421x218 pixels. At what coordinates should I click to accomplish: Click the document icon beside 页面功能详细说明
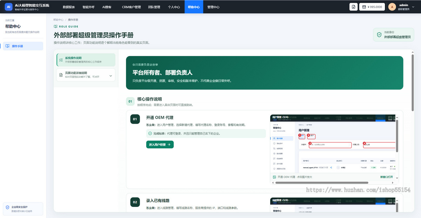click(x=61, y=75)
